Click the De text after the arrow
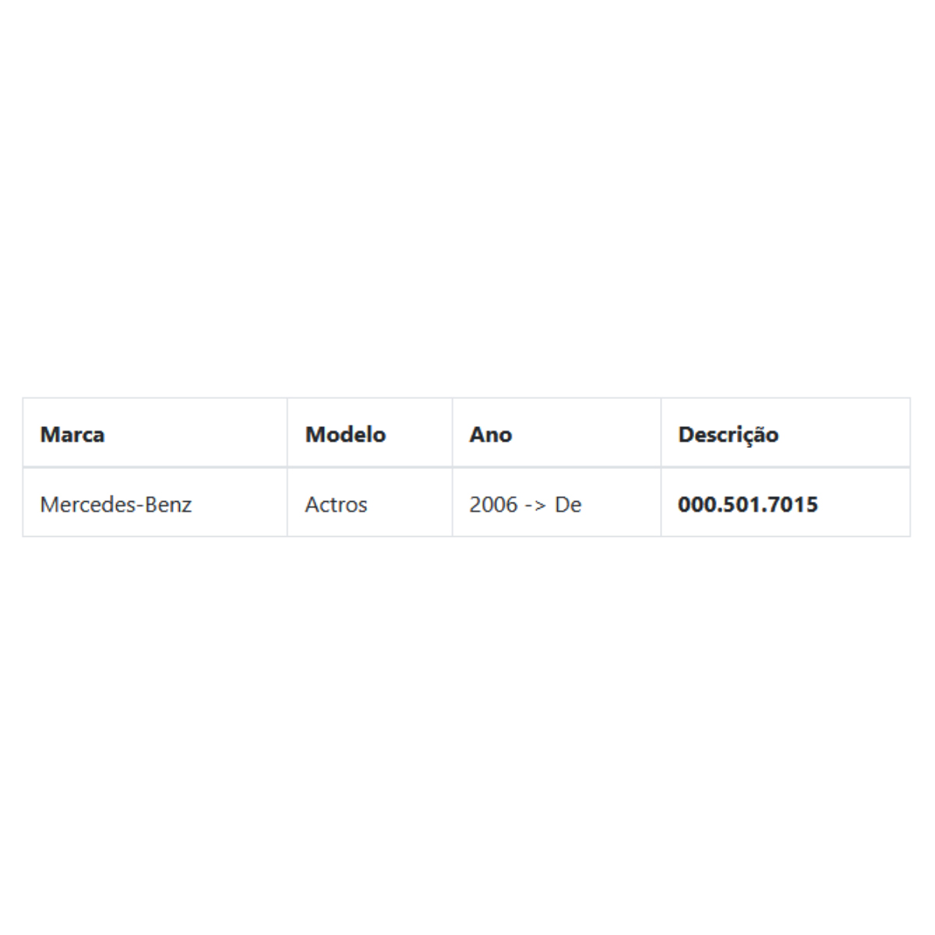The image size is (935, 935). pyautogui.click(x=568, y=504)
